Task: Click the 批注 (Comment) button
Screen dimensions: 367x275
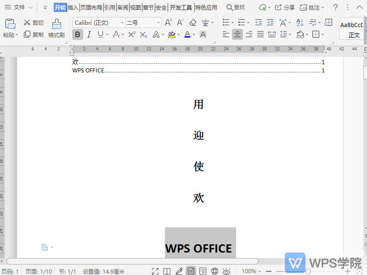Action: tap(312, 7)
